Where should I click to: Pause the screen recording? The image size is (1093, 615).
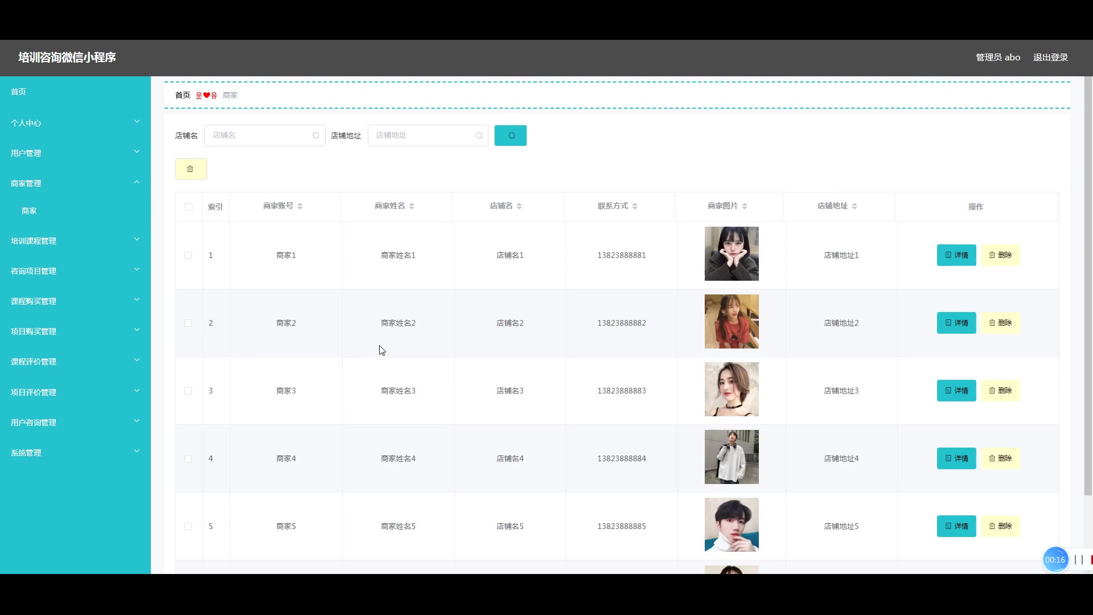click(1078, 560)
